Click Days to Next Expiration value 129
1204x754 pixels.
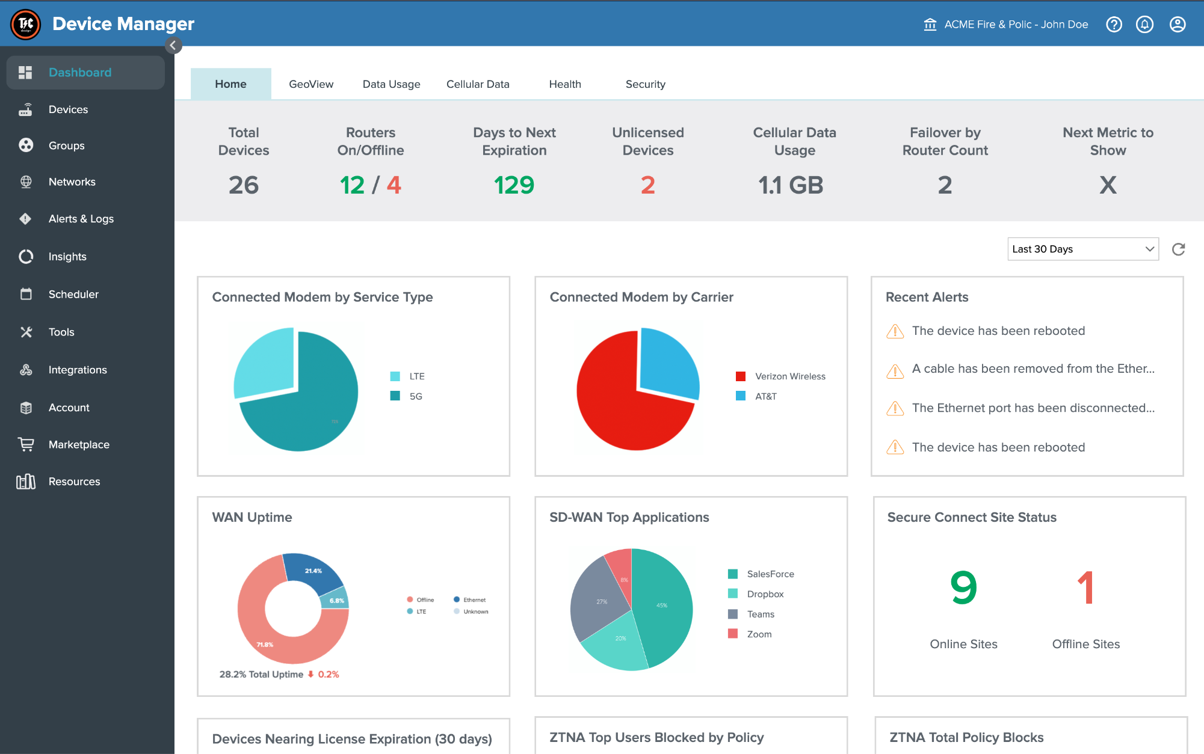tap(514, 185)
